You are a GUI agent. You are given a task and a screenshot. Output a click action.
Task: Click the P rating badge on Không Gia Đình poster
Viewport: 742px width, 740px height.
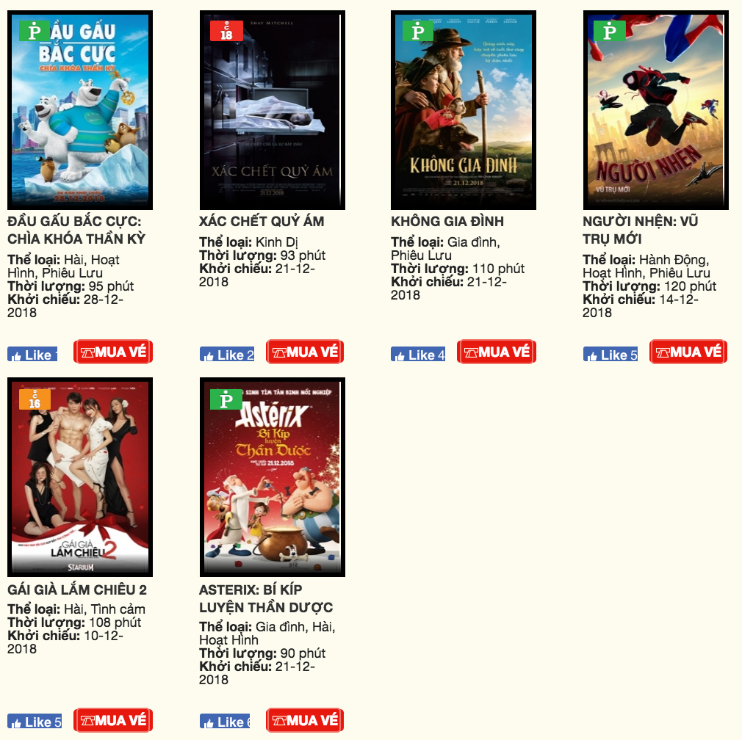pos(418,32)
